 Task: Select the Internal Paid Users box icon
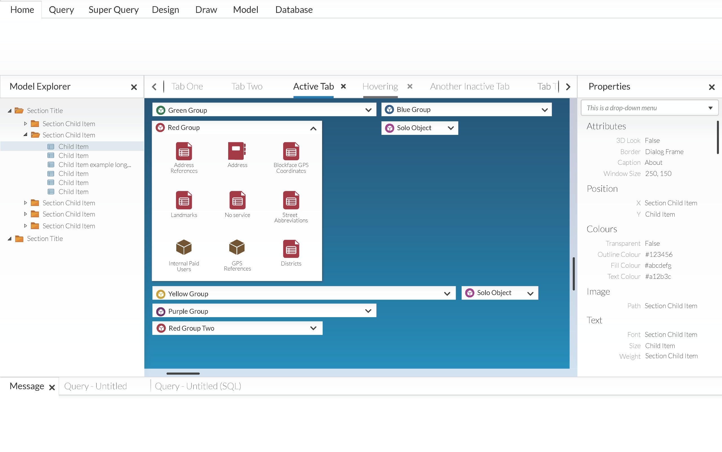[x=184, y=247]
